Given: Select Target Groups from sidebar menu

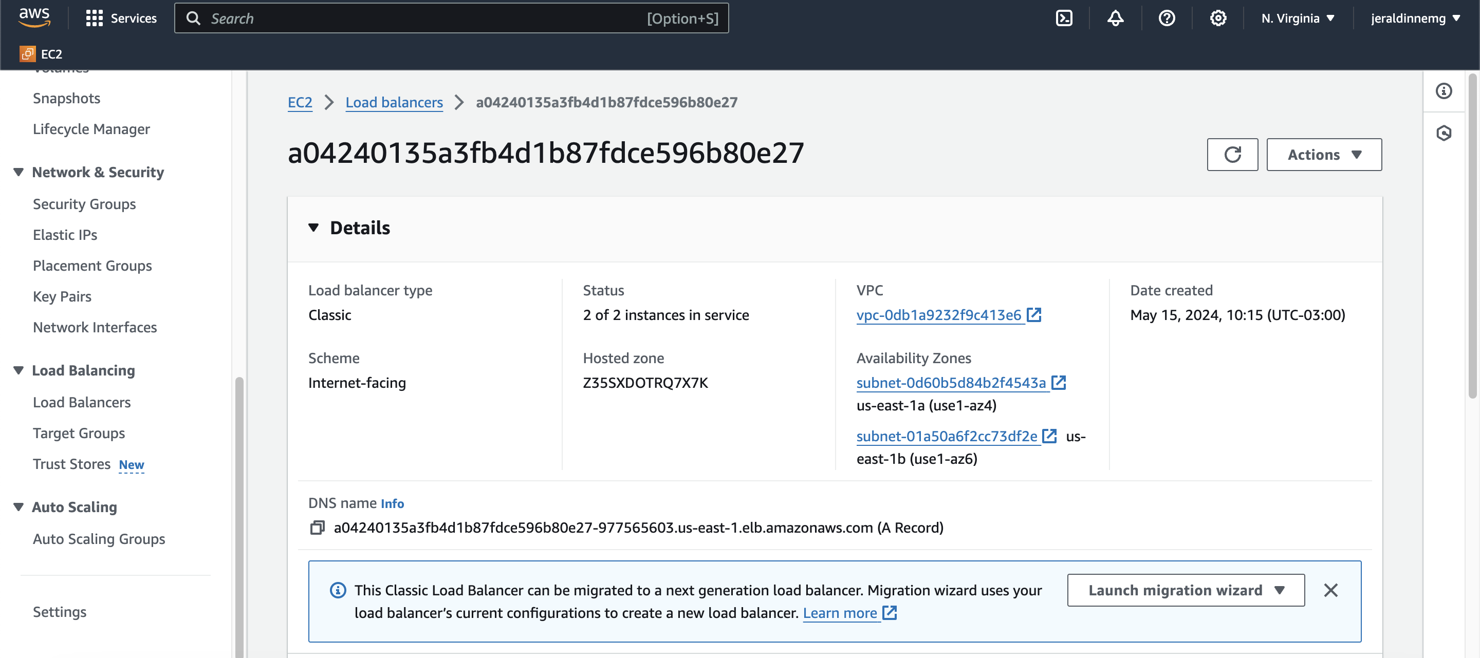Looking at the screenshot, I should (x=79, y=433).
